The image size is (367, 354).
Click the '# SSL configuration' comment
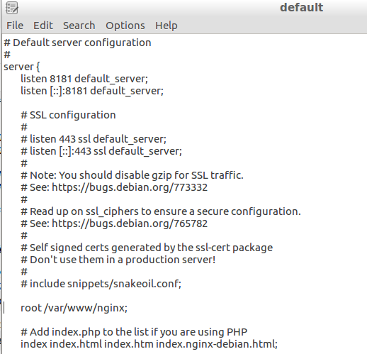point(68,115)
